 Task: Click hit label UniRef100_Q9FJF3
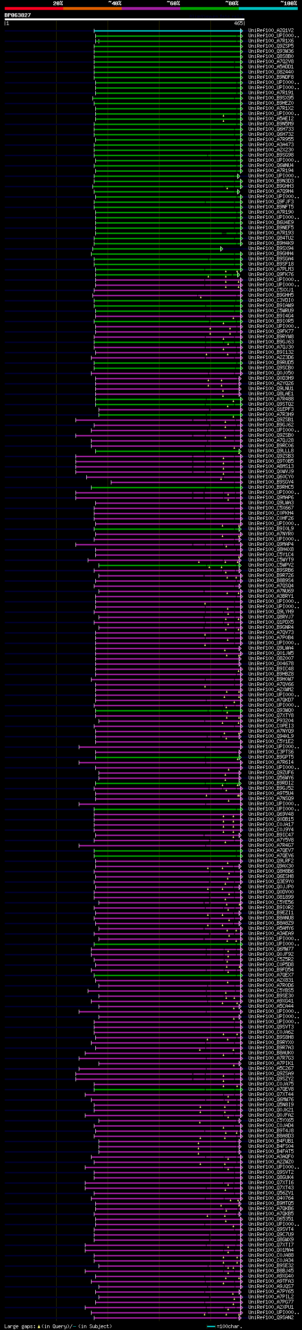(271, 202)
